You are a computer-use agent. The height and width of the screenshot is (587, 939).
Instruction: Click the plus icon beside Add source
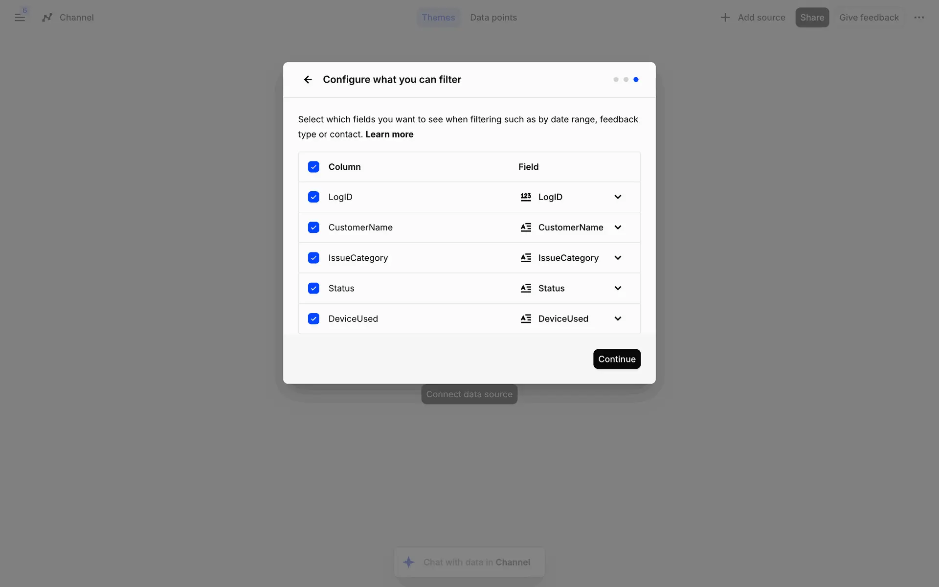tap(725, 18)
